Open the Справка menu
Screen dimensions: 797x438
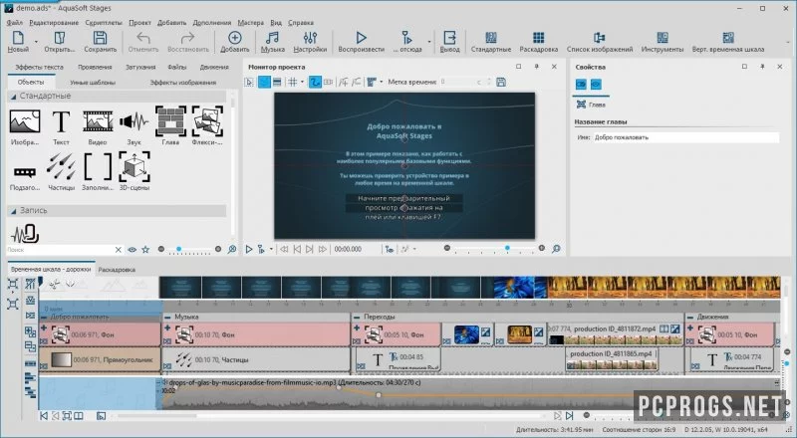click(301, 22)
